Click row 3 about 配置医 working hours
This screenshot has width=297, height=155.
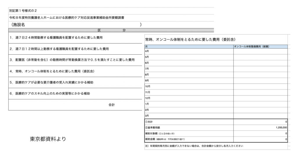(x=72, y=60)
